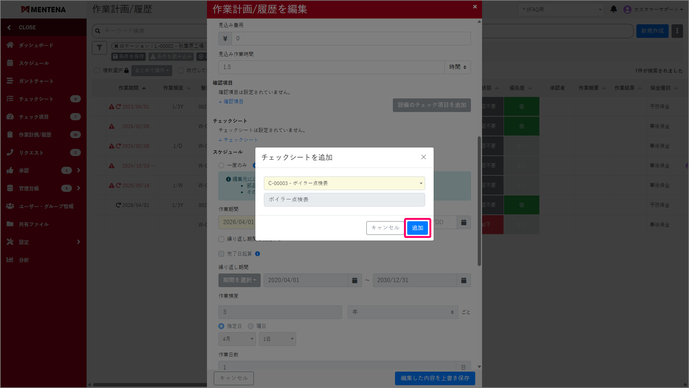The image size is (689, 388).
Task: Enable the 完了日起算 checkbox
Action: [x=221, y=254]
